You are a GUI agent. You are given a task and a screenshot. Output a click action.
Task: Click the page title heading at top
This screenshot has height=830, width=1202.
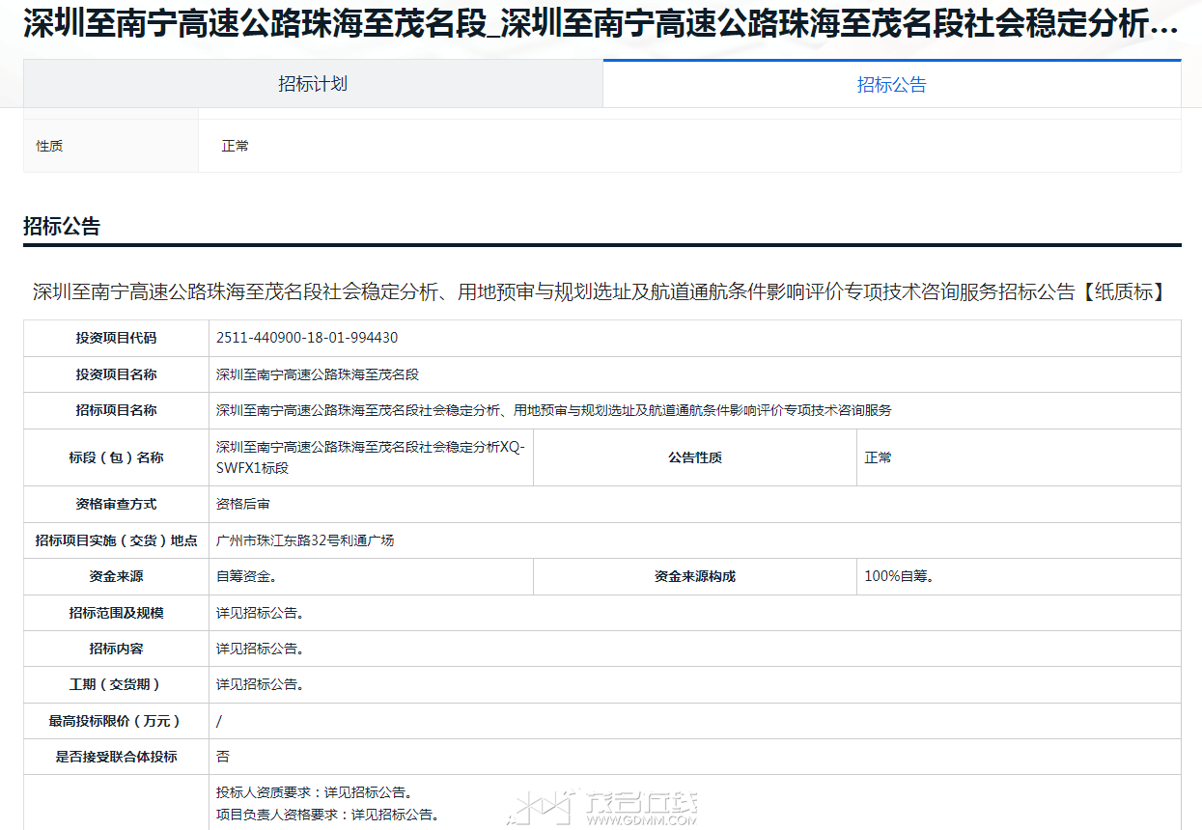pos(601,25)
